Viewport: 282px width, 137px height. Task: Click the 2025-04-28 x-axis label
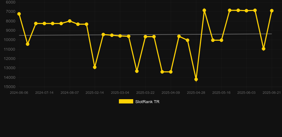(x=196, y=93)
